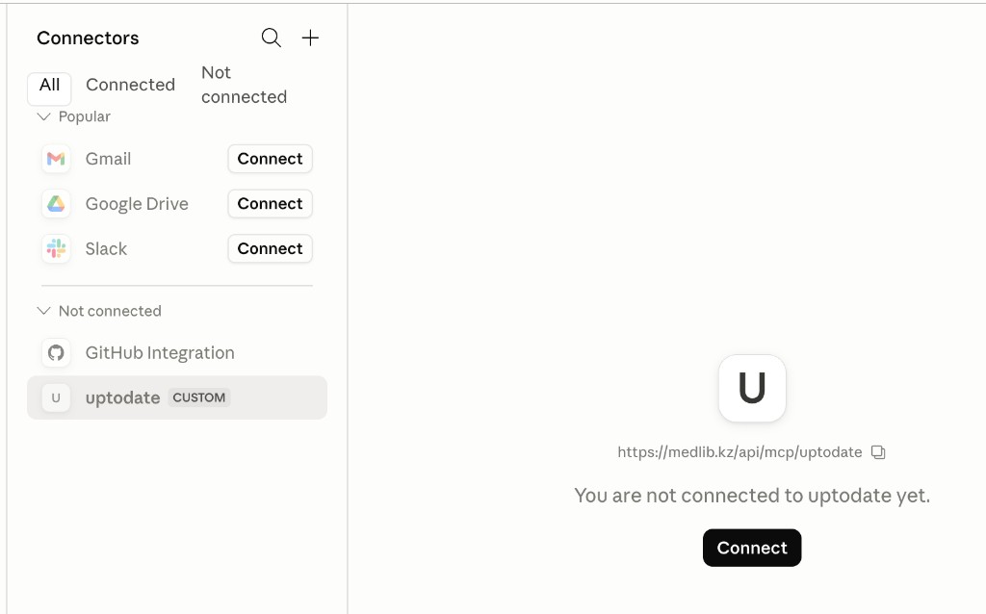Click the black Connect button for uptodate
The height and width of the screenshot is (614, 986).
(x=752, y=548)
